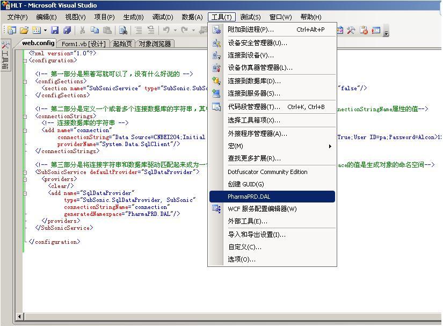Click the Attach to Process menu icon
The image size is (443, 326).
click(x=216, y=30)
